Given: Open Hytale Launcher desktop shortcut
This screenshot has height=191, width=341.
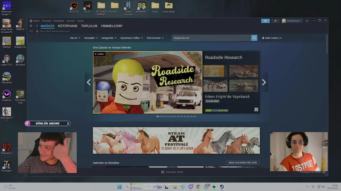Looking at the screenshot, I should click(128, 8).
